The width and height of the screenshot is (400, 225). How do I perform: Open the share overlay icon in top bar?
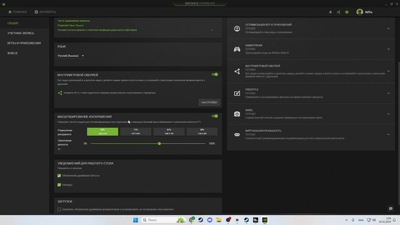(338, 12)
